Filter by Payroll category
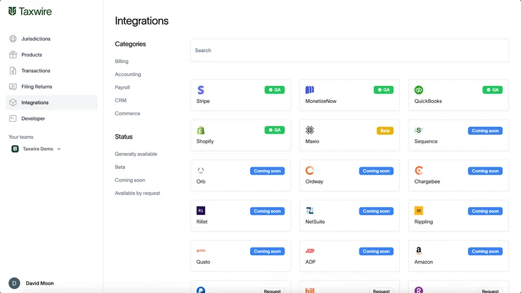The image size is (521, 293). [x=122, y=87]
